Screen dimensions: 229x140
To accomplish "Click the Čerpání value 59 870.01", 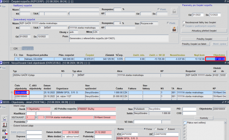I will point(84,59).
